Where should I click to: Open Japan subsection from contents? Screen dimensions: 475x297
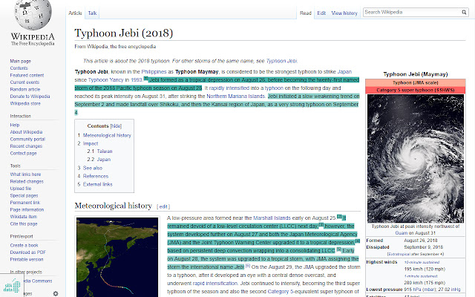tap(104, 159)
